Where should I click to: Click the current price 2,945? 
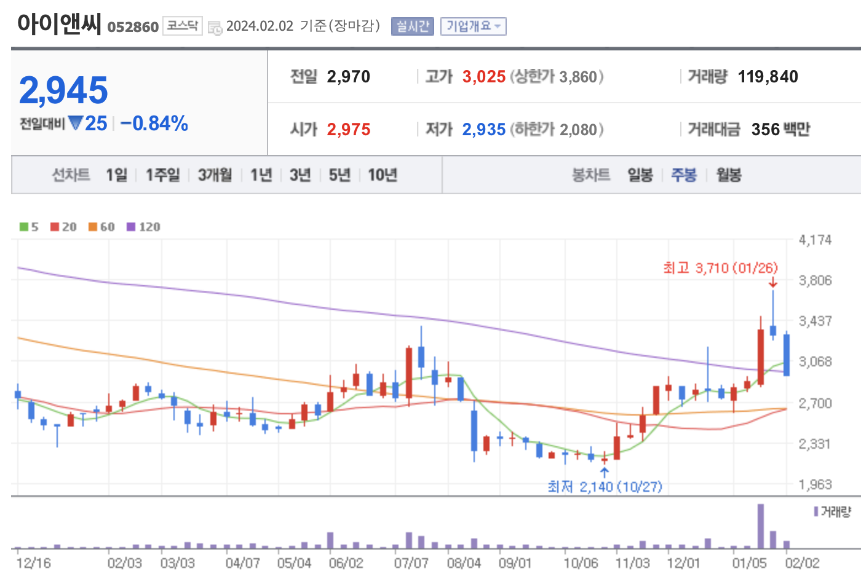64,90
